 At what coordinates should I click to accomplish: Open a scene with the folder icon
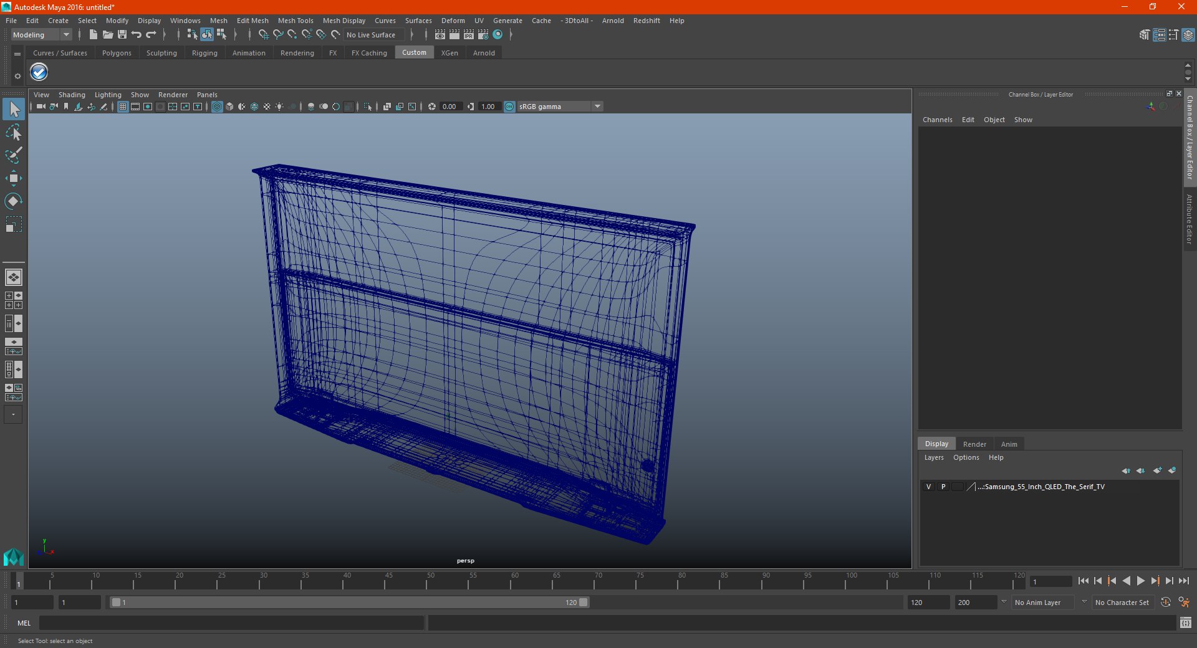[x=107, y=35]
